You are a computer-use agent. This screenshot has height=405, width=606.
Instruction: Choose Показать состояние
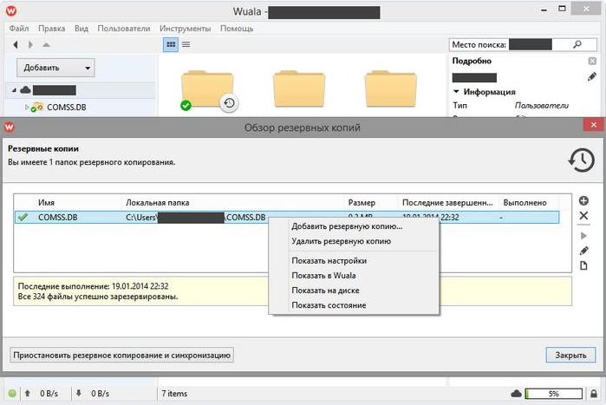329,305
